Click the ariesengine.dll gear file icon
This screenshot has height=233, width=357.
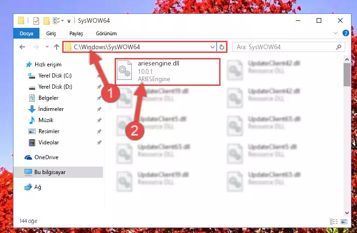tap(124, 70)
